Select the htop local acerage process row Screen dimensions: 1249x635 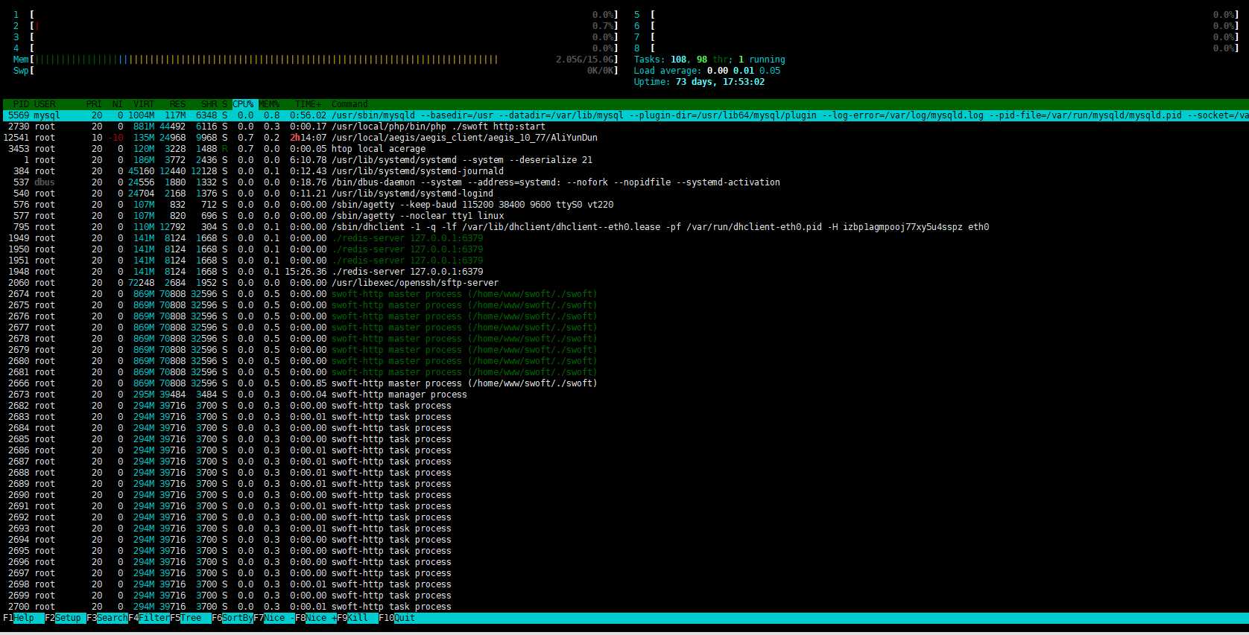624,149
